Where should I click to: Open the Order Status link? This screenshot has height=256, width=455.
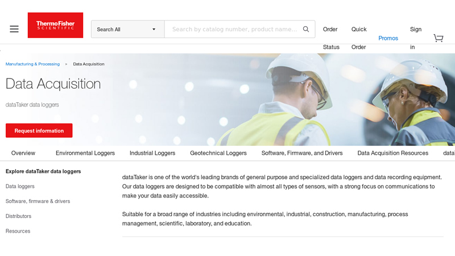tap(330, 38)
